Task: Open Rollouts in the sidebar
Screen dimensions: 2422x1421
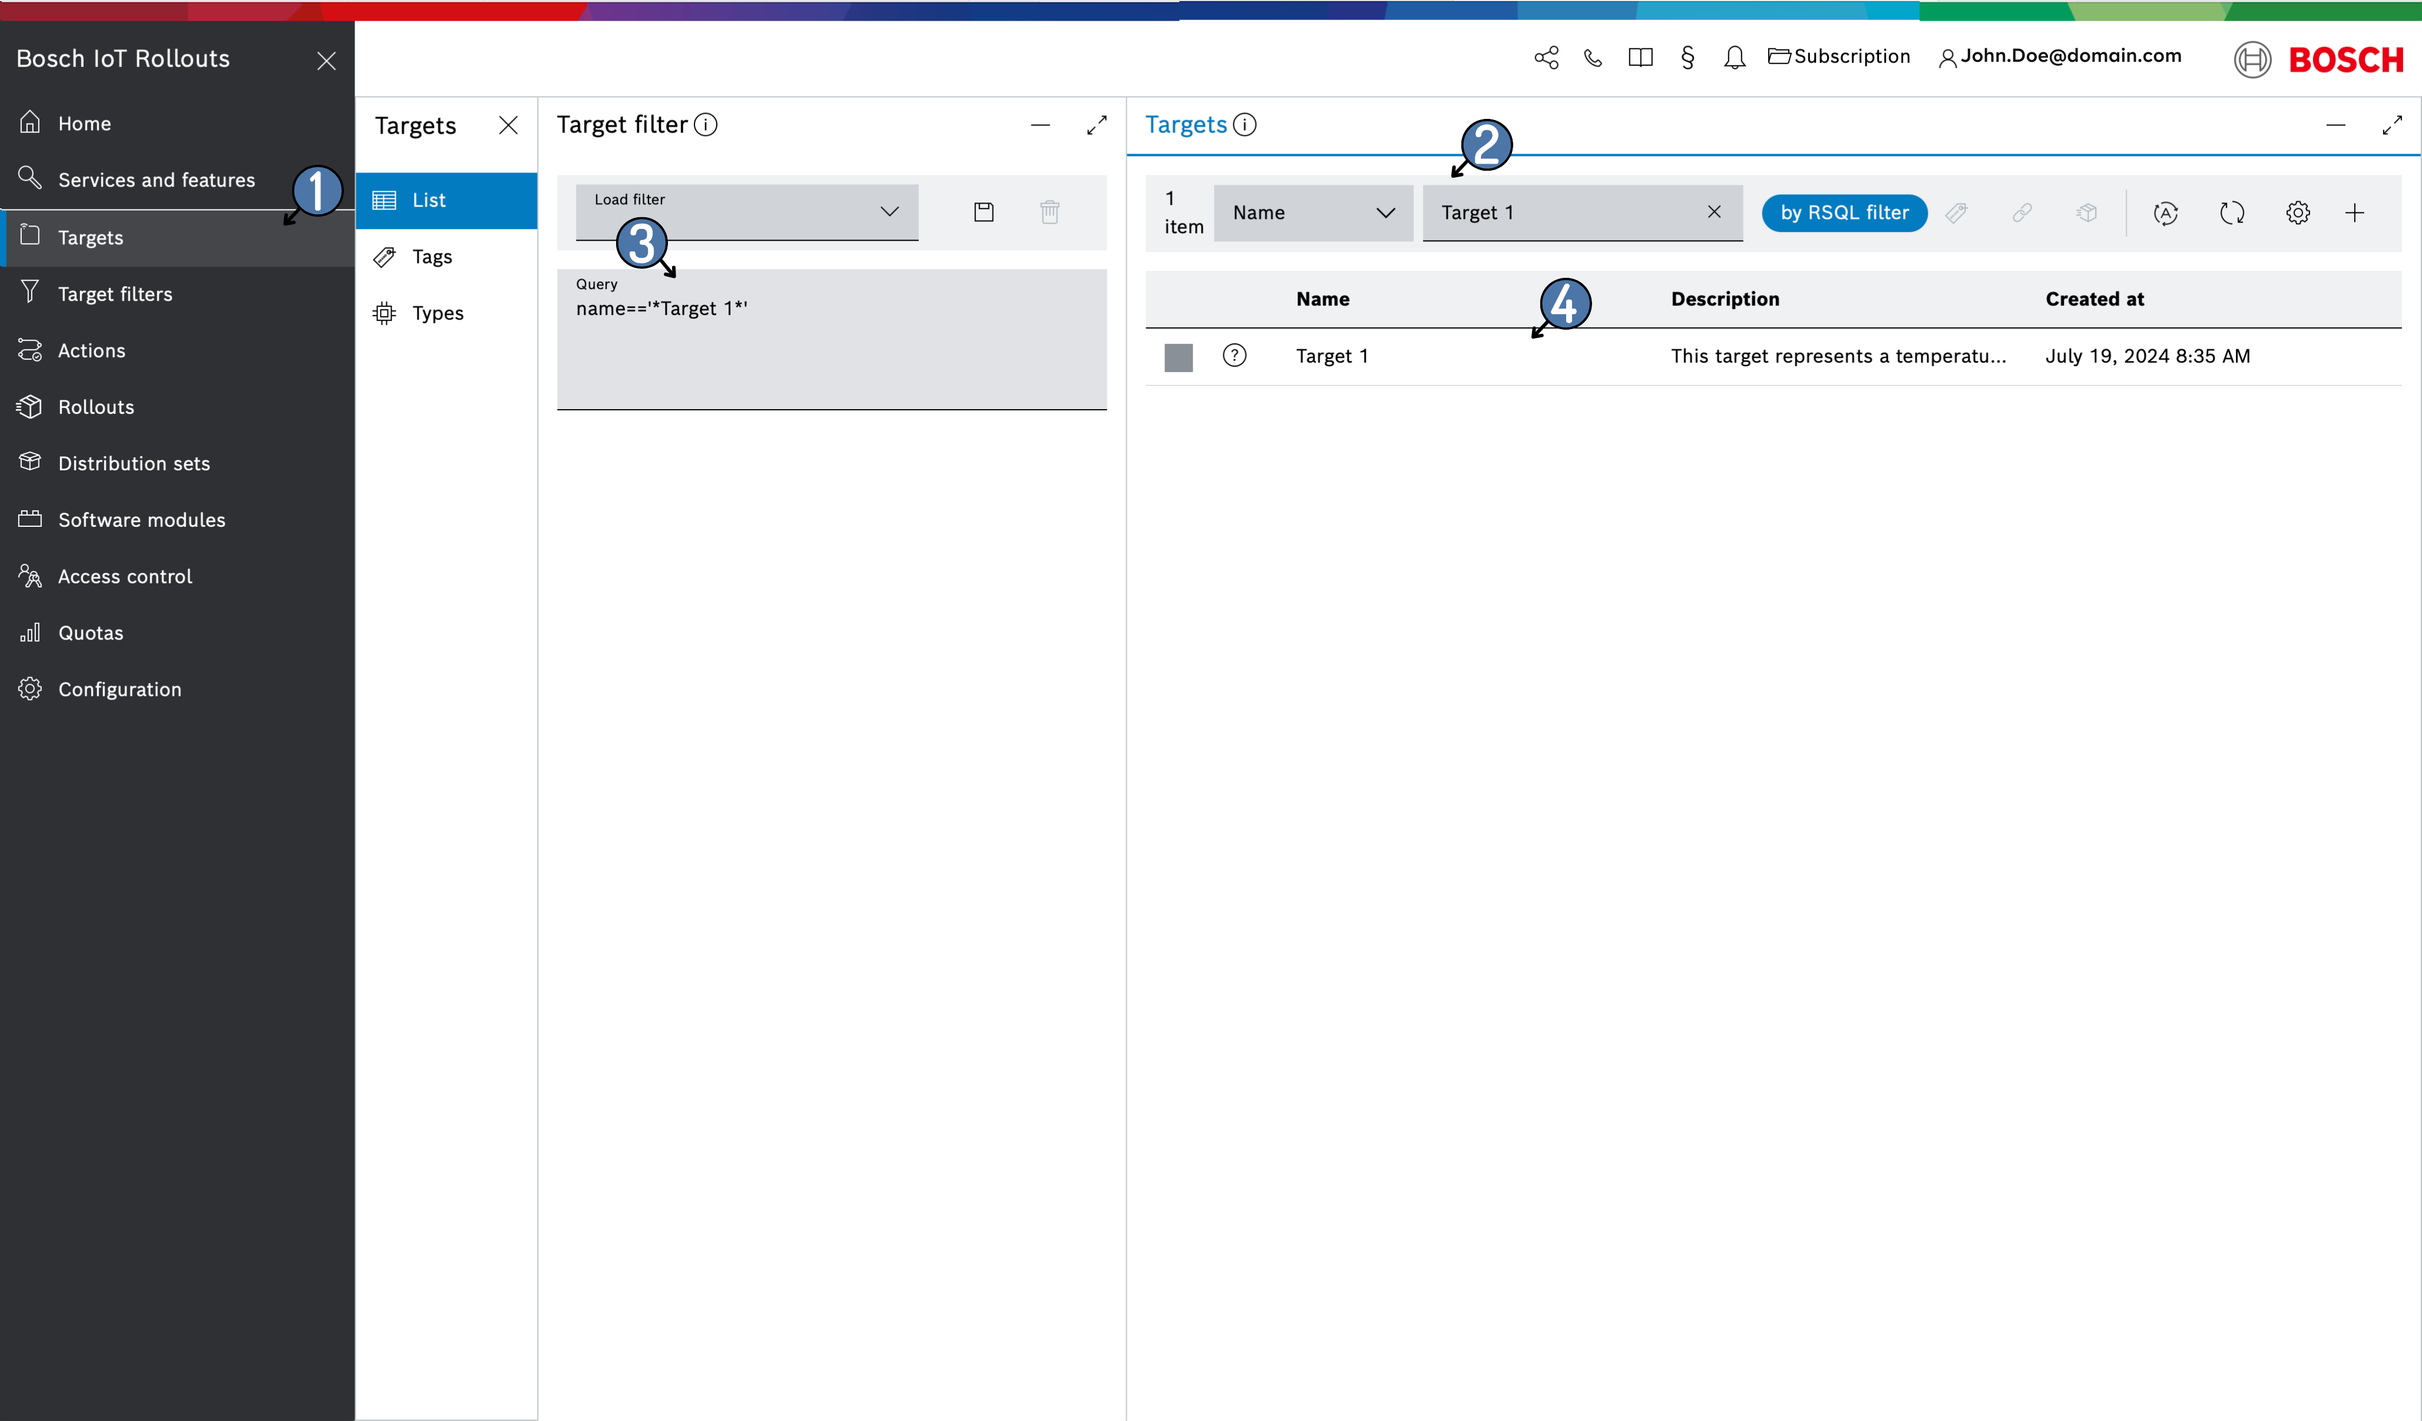Action: pos(96,407)
